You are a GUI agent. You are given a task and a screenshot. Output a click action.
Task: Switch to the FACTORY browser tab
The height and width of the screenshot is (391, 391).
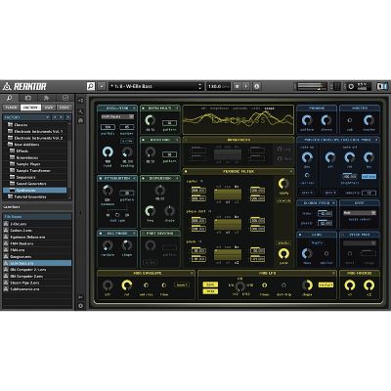tap(30, 108)
